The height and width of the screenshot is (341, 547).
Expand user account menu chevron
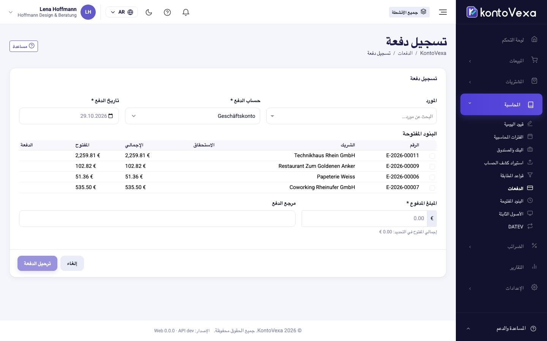coord(11,12)
